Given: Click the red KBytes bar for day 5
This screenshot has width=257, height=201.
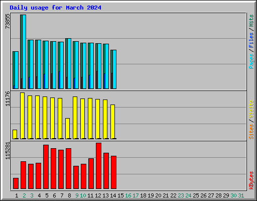Looking at the screenshot, I should pyautogui.click(x=46, y=167).
